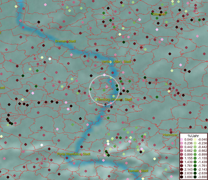The height and width of the screenshot is (180, 208).
Task: Pick the 1.439 dark red legend swatch
Action: pyautogui.click(x=182, y=162)
